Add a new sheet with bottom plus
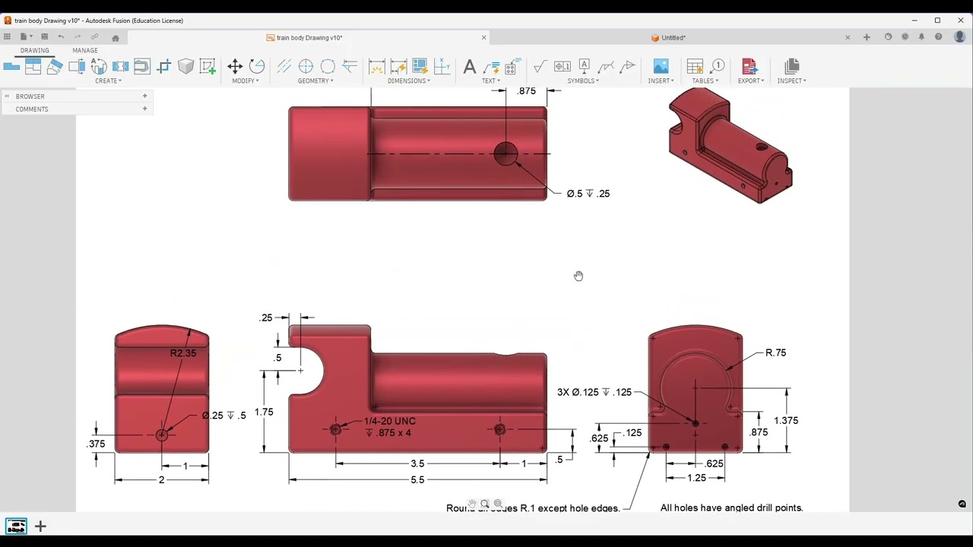The width and height of the screenshot is (973, 547). click(40, 526)
